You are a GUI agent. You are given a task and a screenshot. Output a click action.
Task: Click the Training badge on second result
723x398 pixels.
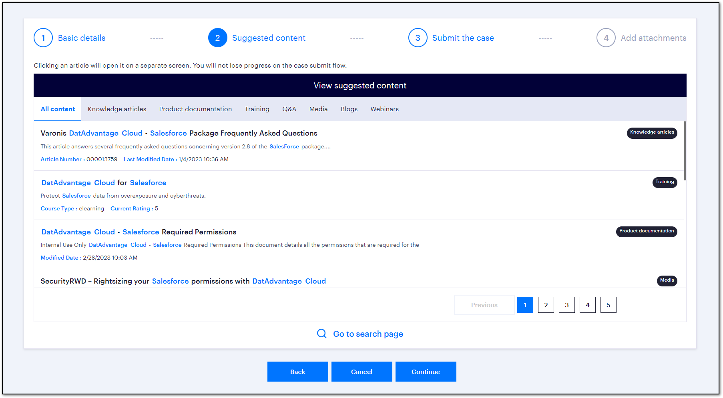(665, 182)
